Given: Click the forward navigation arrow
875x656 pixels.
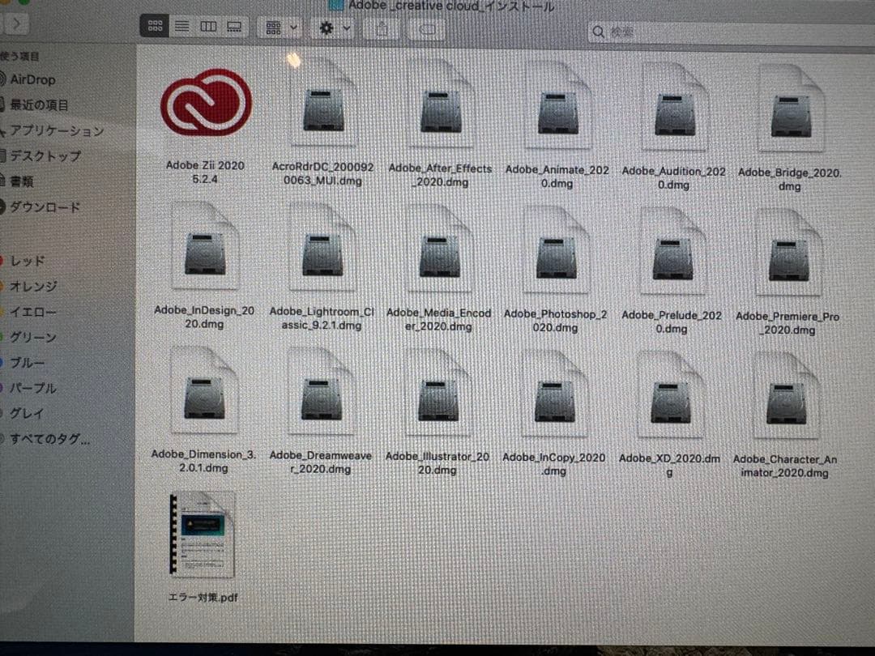Looking at the screenshot, I should pos(16,23).
